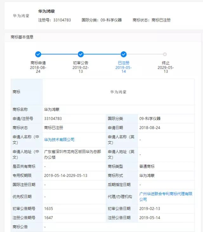Click table cell 商标已注册 beside 商标状态

click(x=54, y=128)
